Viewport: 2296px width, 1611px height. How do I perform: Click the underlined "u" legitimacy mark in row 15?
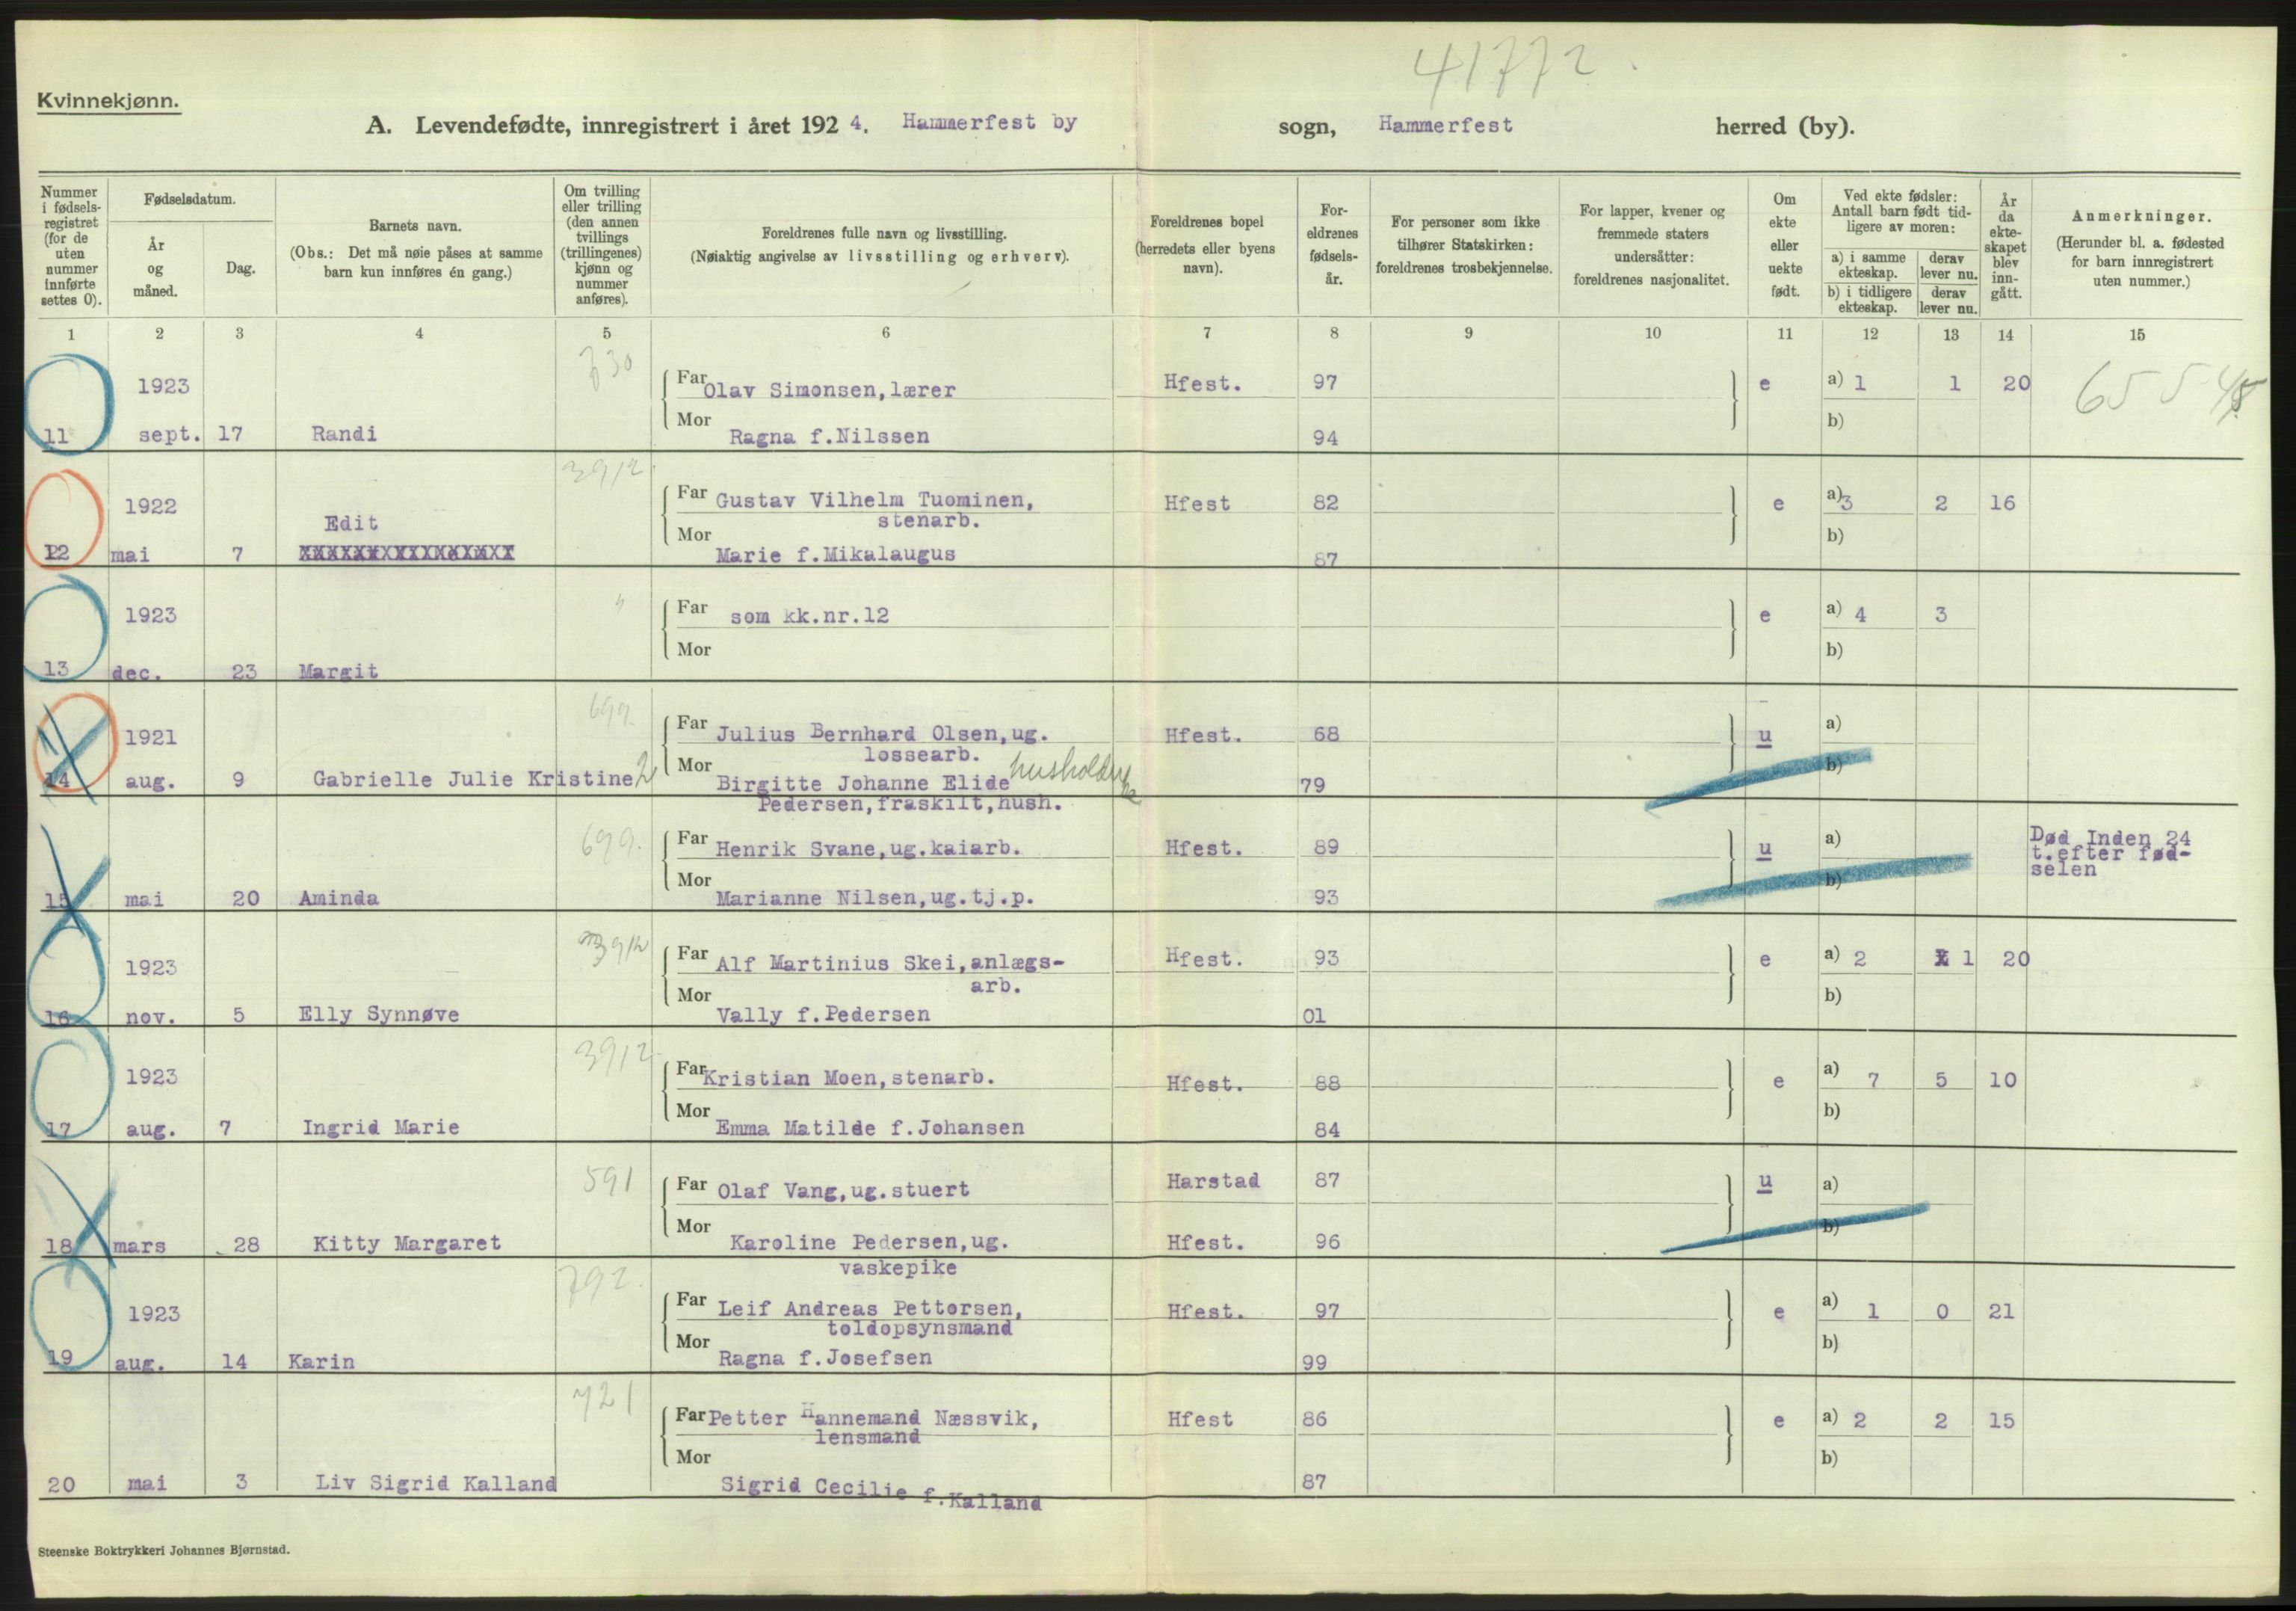click(1764, 851)
